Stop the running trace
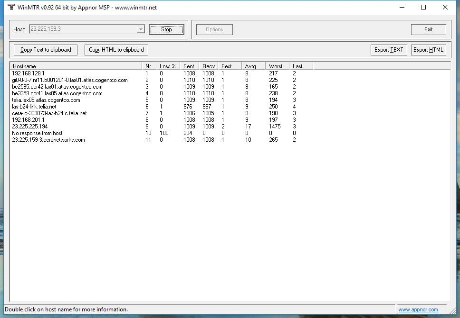The height and width of the screenshot is (318, 460). pos(166,29)
